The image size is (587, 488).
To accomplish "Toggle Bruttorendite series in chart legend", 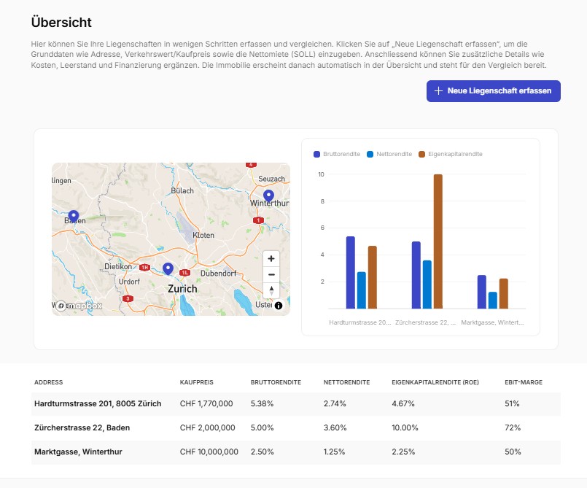I will (337, 154).
